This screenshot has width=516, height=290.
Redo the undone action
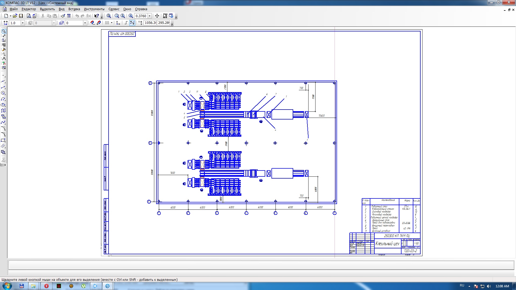(83, 16)
